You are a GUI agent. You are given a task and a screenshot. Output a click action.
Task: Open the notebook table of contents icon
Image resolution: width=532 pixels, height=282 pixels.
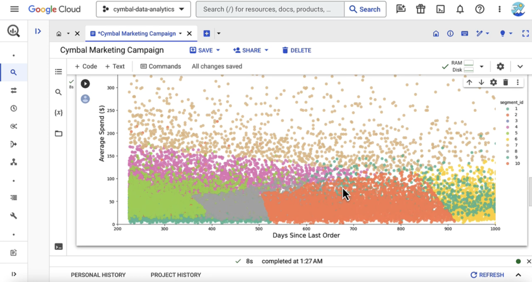click(x=59, y=72)
